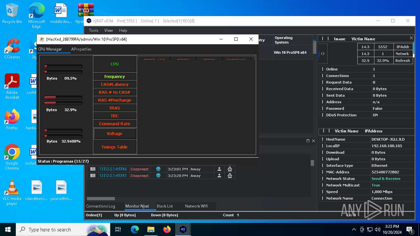The image size is (420, 236).
Task: Open yourselfmi image file on desktop
Action: pos(61,191)
